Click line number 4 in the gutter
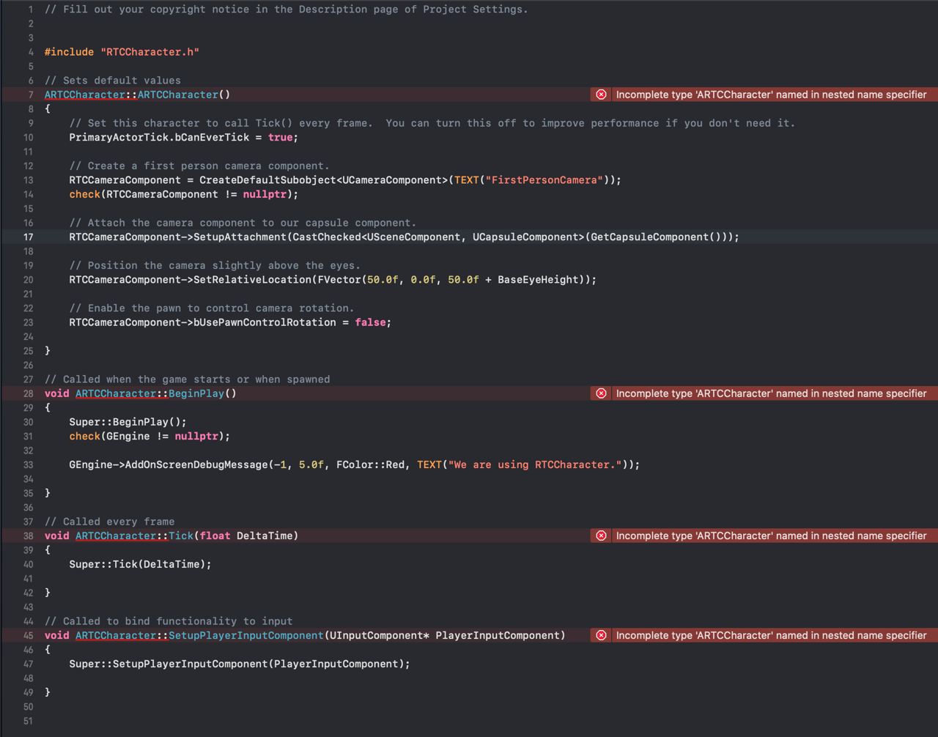The height and width of the screenshot is (737, 938). pos(31,52)
